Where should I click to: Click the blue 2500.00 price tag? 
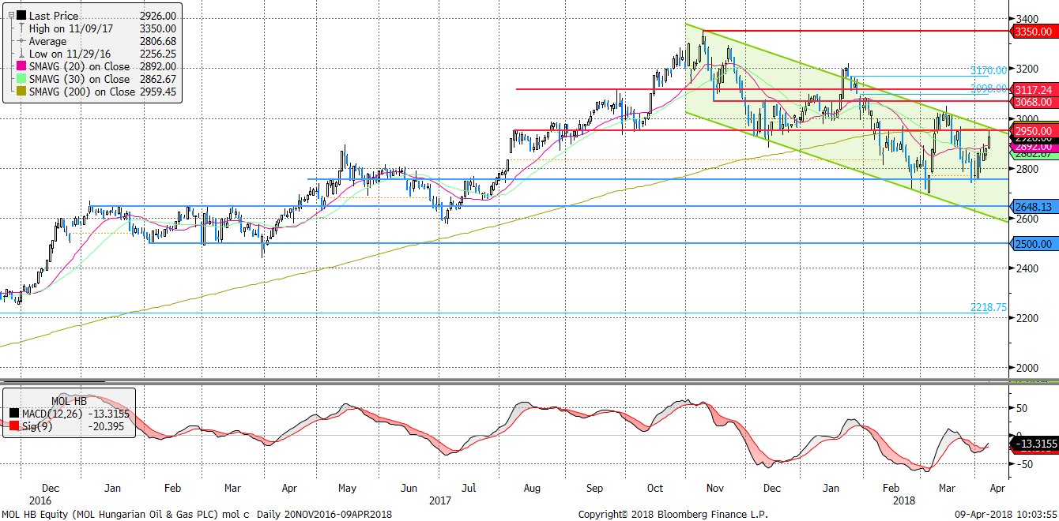point(1035,244)
